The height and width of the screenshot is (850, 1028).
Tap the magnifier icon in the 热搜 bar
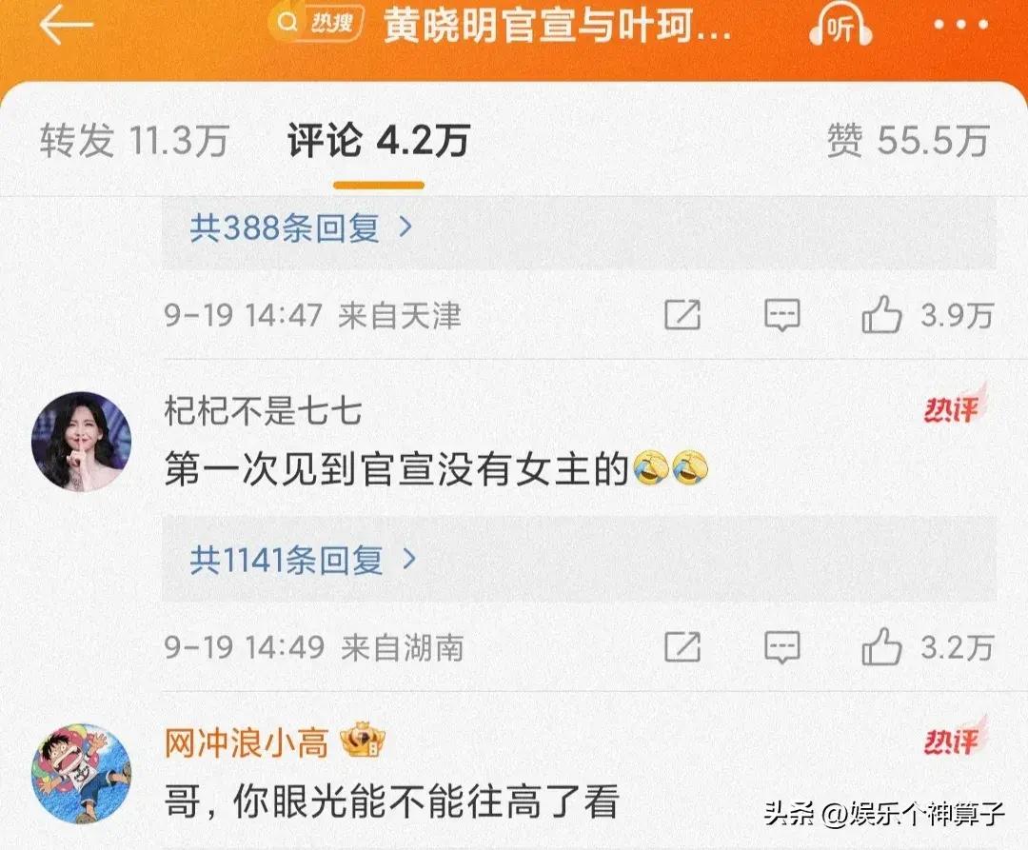point(287,23)
